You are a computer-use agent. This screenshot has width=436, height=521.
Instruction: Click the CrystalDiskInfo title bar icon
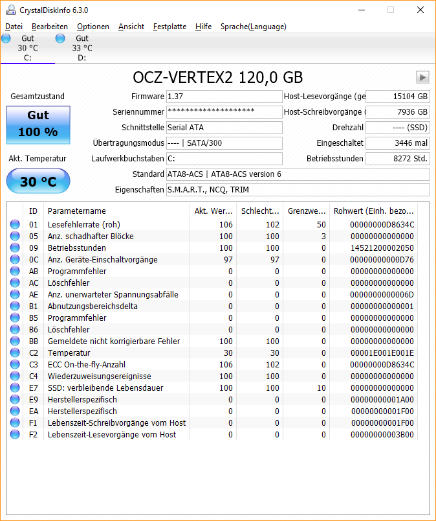click(11, 10)
